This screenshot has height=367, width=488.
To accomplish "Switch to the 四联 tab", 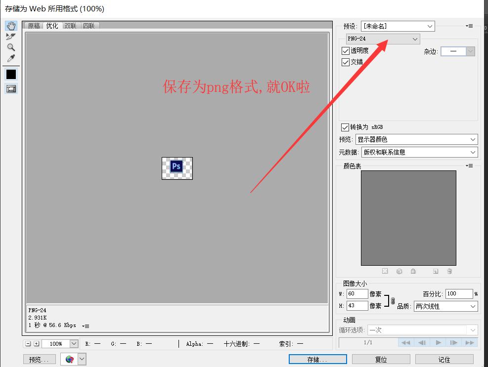I will pyautogui.click(x=89, y=26).
